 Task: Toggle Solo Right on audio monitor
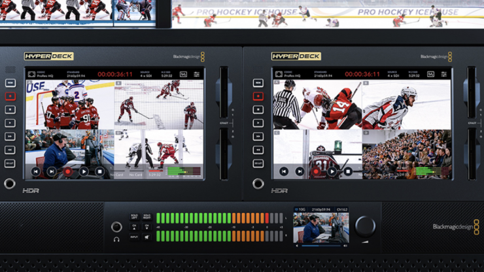coord(147,216)
